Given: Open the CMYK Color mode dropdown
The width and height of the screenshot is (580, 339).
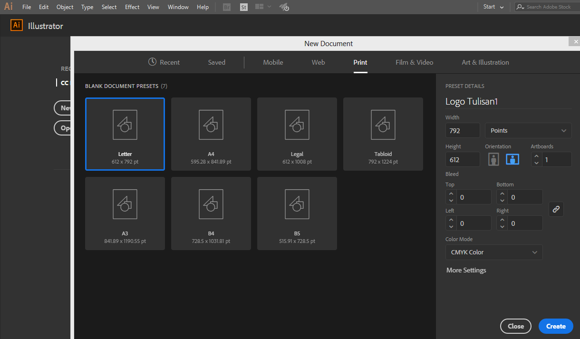Looking at the screenshot, I should [494, 252].
